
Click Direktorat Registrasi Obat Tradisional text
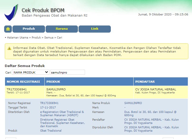[63, 123]
